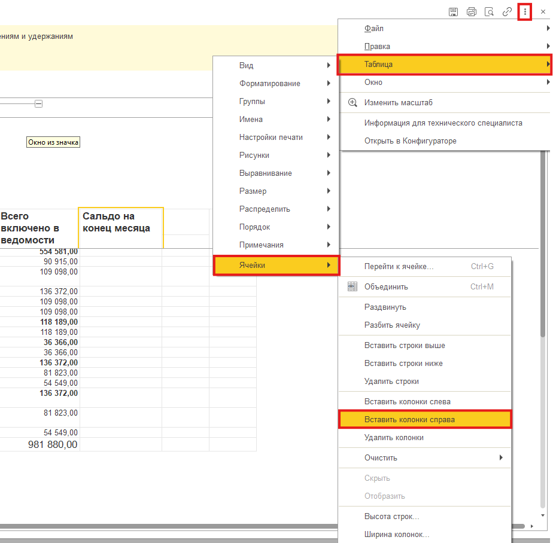Viewport: 553px width, 543px height.
Task: Choose Перейти к ячейке...
Action: [425, 266]
